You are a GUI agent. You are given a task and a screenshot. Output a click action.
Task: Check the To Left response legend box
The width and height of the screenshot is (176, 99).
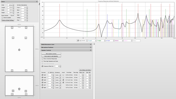(87, 41)
